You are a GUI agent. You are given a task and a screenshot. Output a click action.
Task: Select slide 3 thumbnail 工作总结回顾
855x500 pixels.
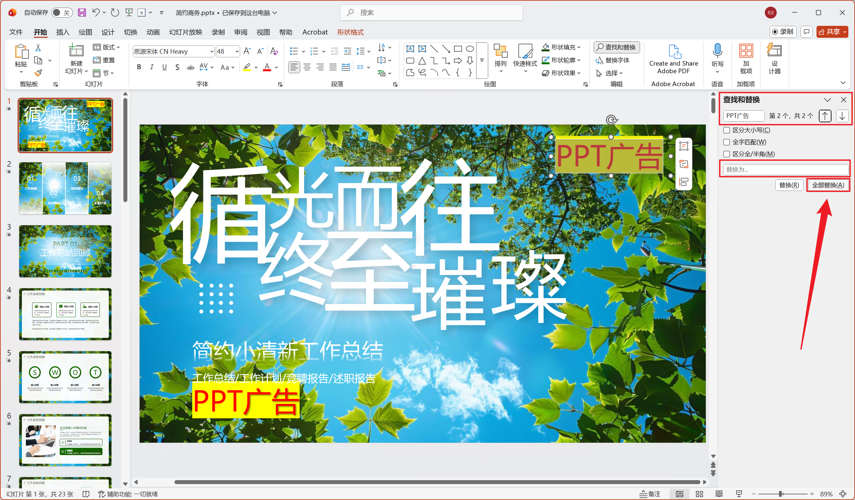(x=65, y=251)
